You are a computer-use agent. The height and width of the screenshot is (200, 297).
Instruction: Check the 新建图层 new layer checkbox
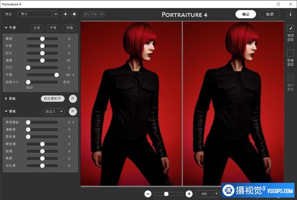coord(290,53)
